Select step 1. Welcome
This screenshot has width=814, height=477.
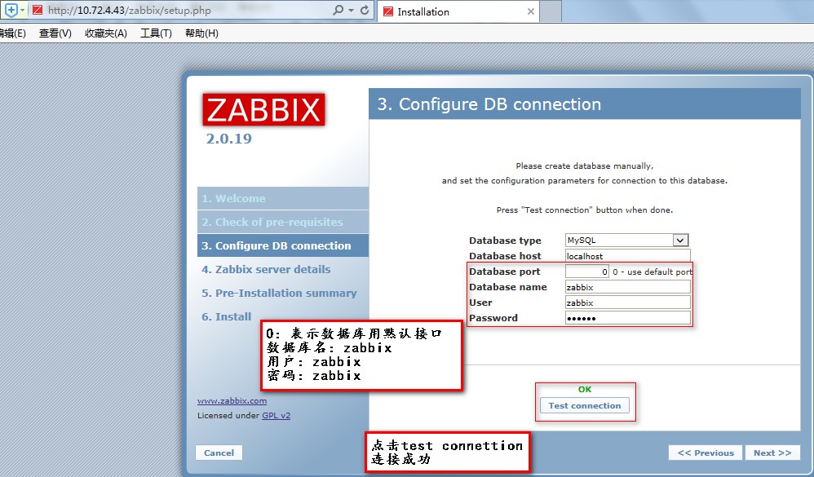[283, 198]
